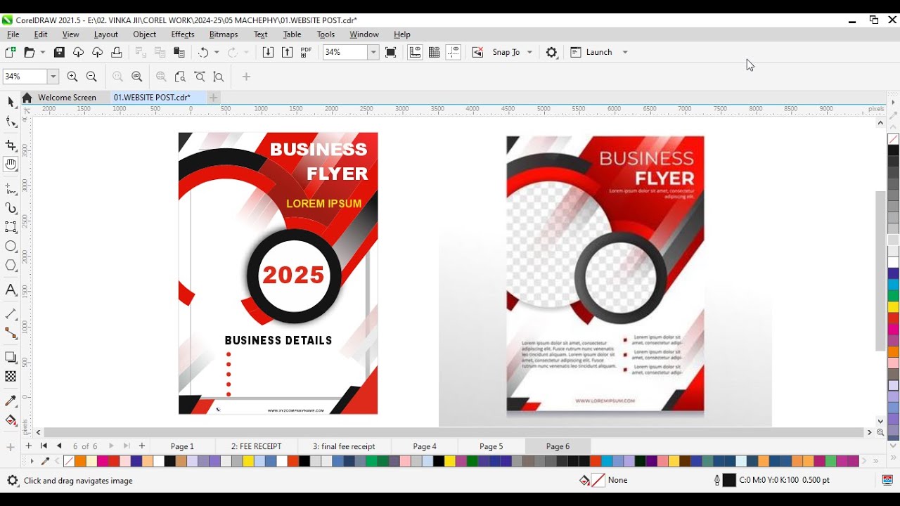Select the Freehand drawing tool

click(11, 188)
